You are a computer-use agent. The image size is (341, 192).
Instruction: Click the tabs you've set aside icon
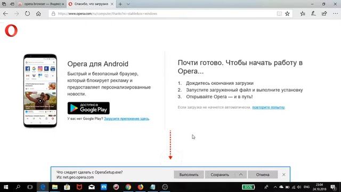pyautogui.click(x=4, y=4)
